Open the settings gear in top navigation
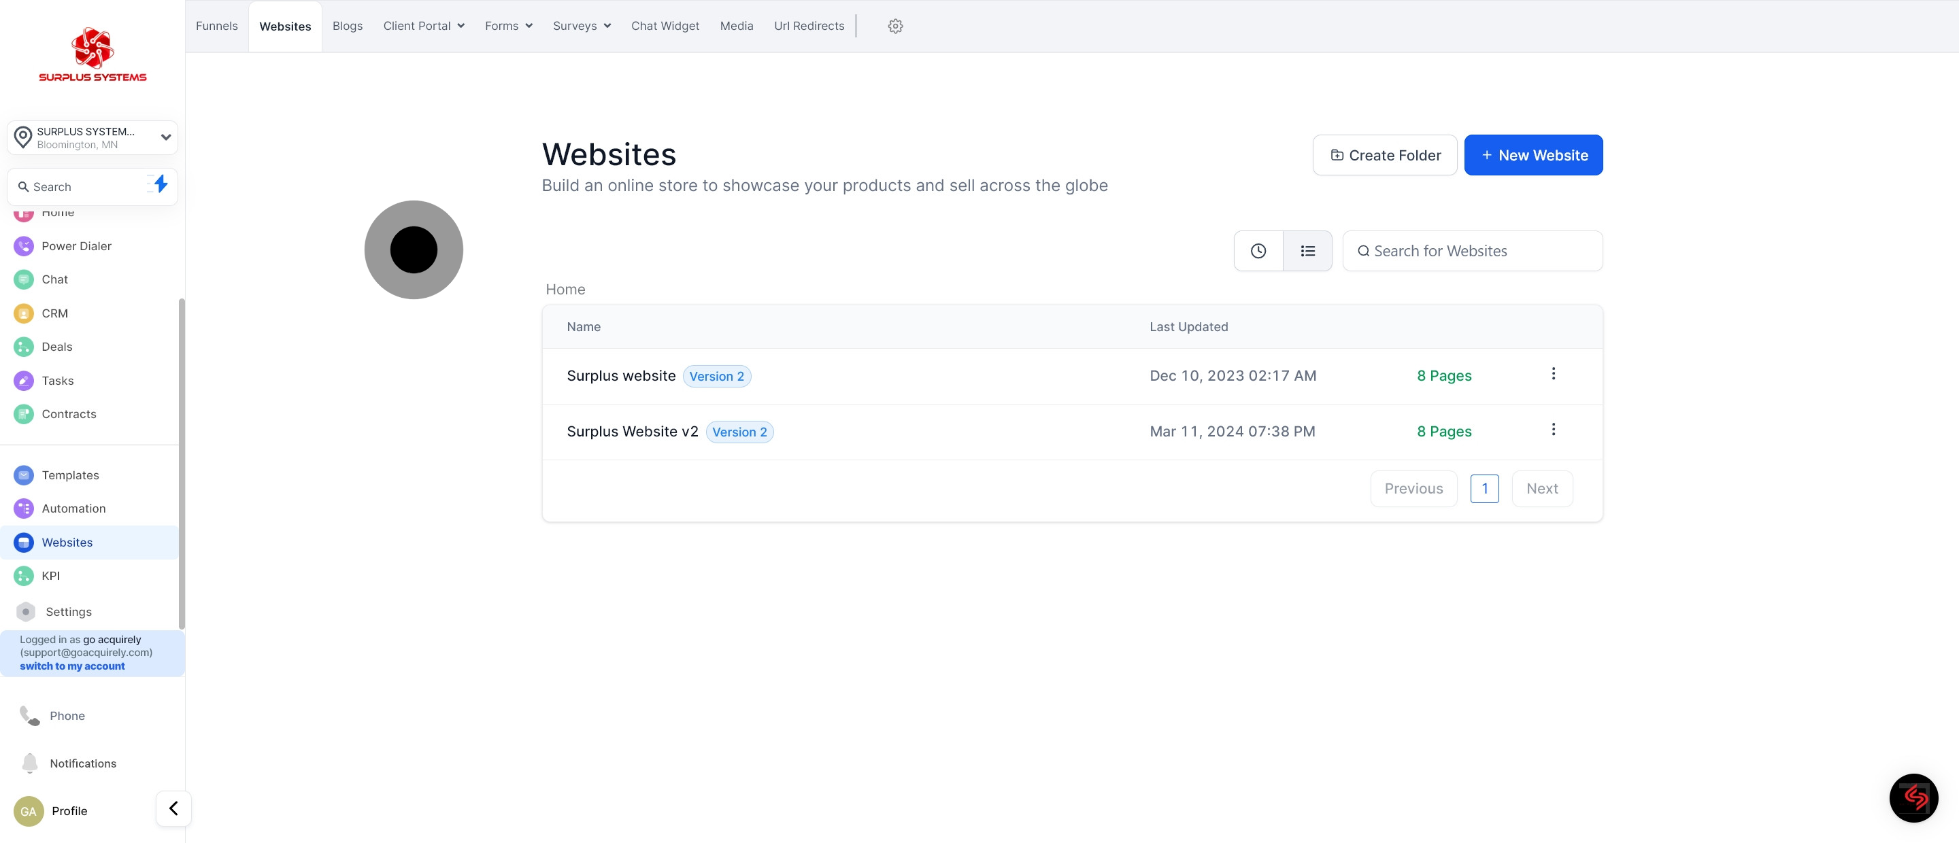 pos(895,26)
